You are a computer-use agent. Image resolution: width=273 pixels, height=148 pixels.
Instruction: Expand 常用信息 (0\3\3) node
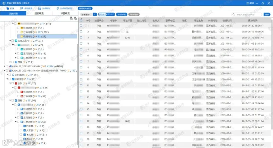(16, 118)
